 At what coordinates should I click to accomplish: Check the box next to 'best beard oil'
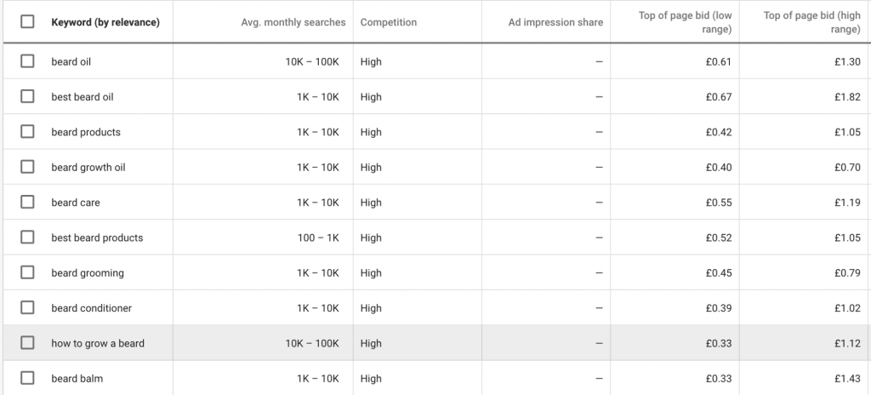tap(27, 97)
